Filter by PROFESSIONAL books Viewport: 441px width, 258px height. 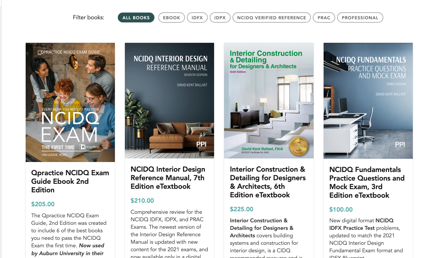pos(360,17)
